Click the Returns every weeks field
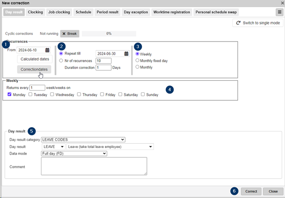The width and height of the screenshot is (285, 198). coord(37,88)
